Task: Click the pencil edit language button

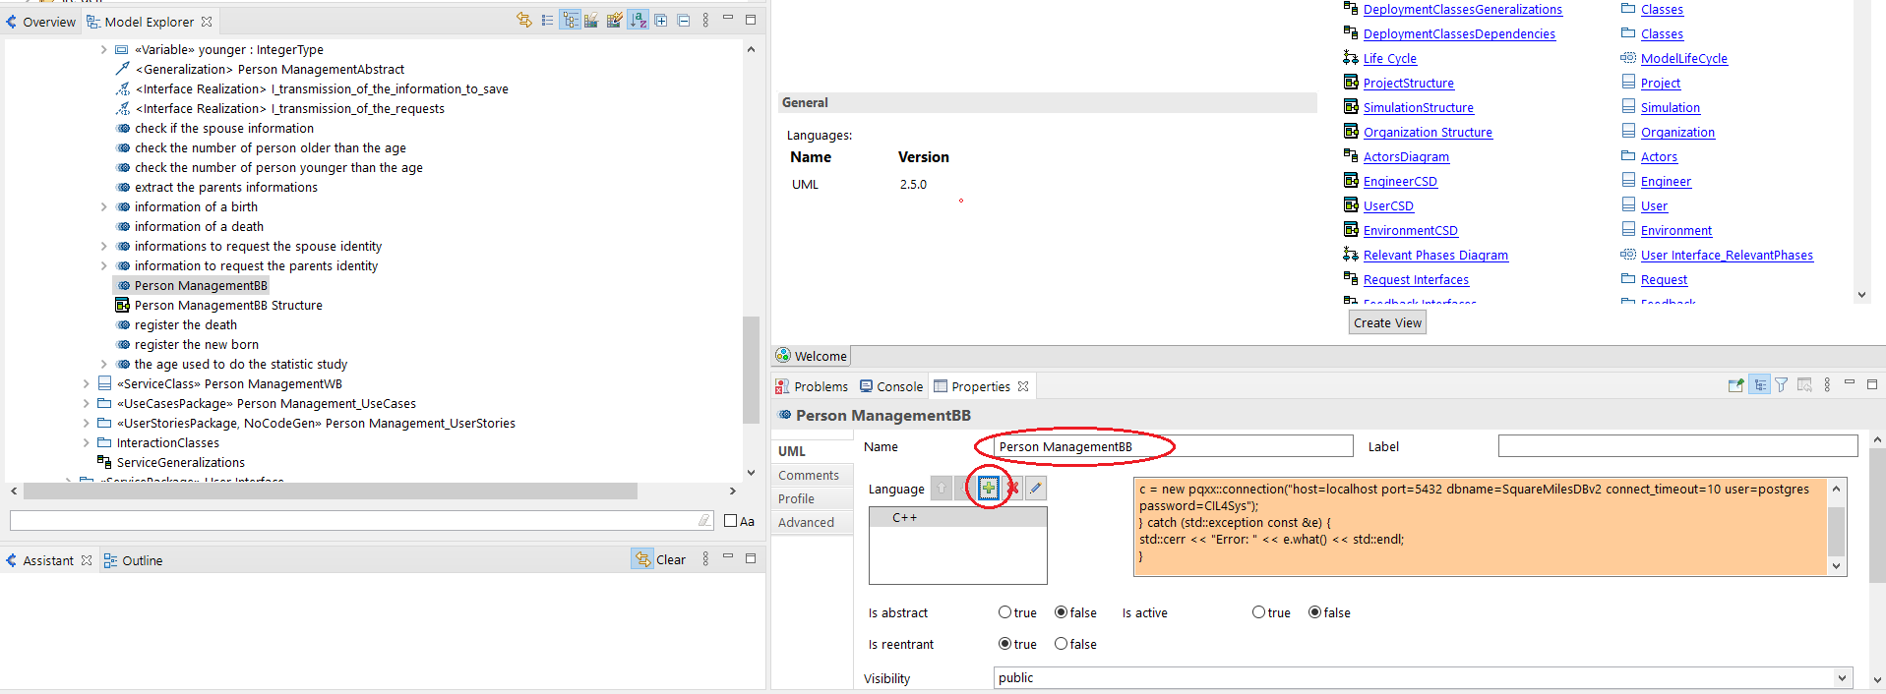Action: pos(1036,488)
